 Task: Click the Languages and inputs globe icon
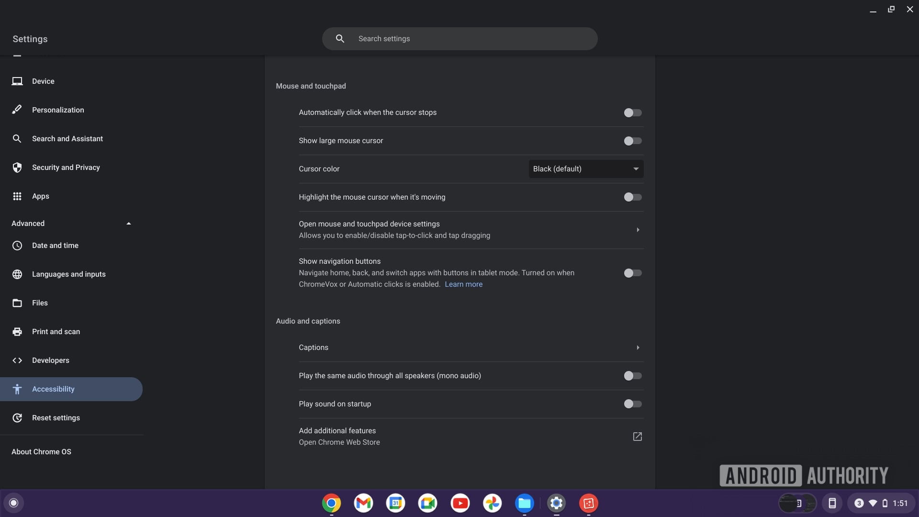coord(17,274)
